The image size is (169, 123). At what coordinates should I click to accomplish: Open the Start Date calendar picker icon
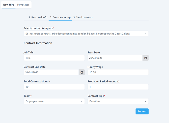(146, 58)
